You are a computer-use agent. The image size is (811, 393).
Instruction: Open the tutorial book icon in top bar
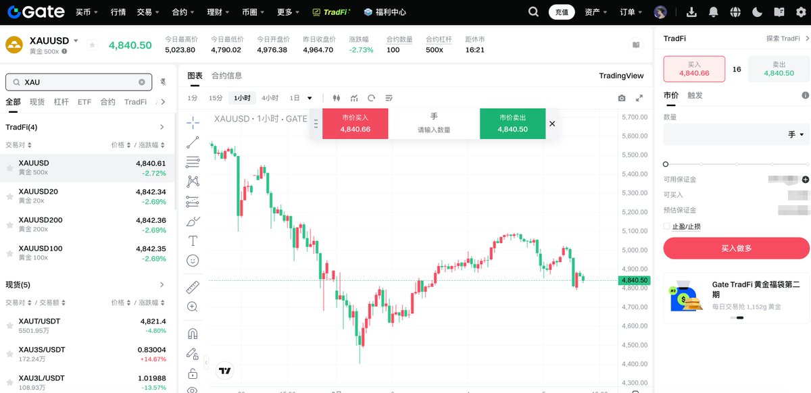pos(780,11)
